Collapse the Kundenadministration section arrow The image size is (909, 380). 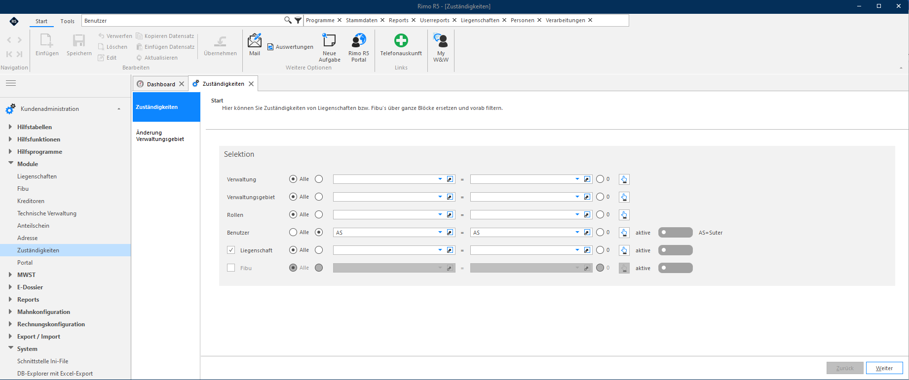coord(119,109)
